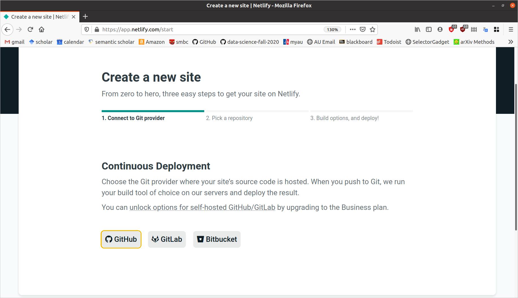Viewport: 518px width, 298px height.
Task: Open Amazon bookmark
Action: tap(152, 42)
